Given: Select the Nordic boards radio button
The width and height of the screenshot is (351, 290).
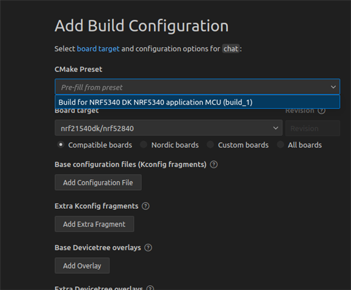Looking at the screenshot, I should click(x=144, y=145).
